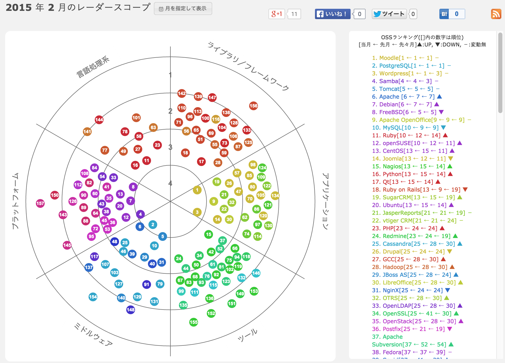Click radar node 157 at far left
The height and width of the screenshot is (363, 505).
40,203
